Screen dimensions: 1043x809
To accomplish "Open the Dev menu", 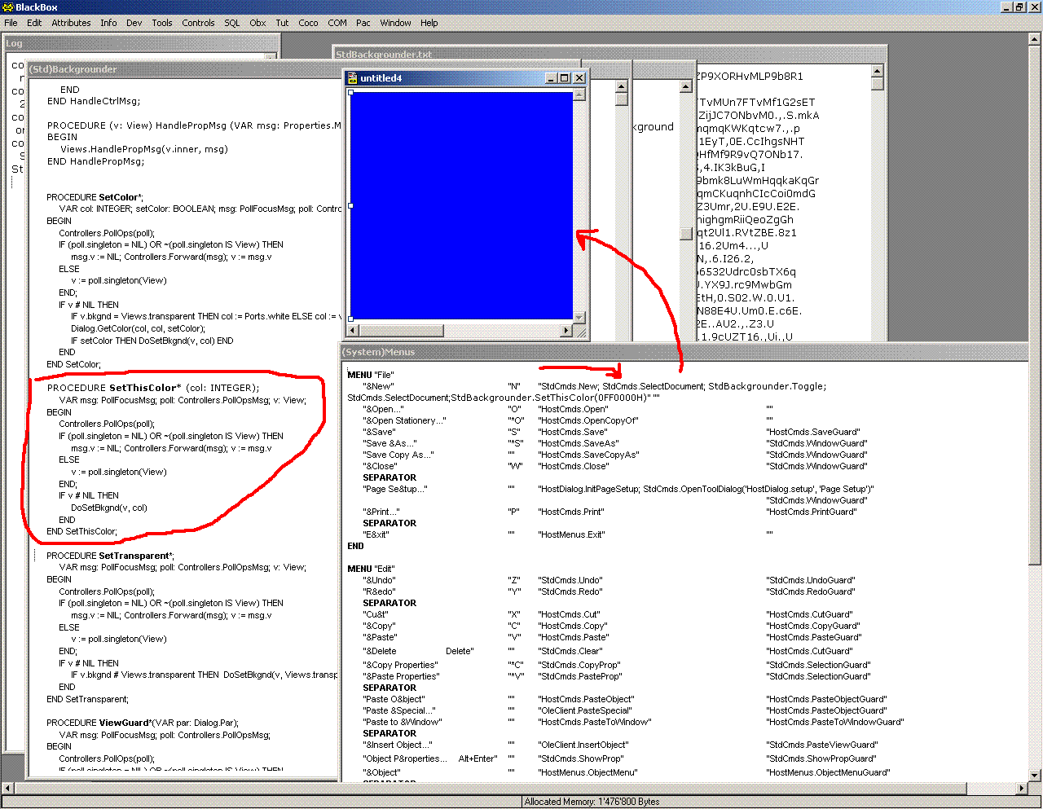I will 134,23.
